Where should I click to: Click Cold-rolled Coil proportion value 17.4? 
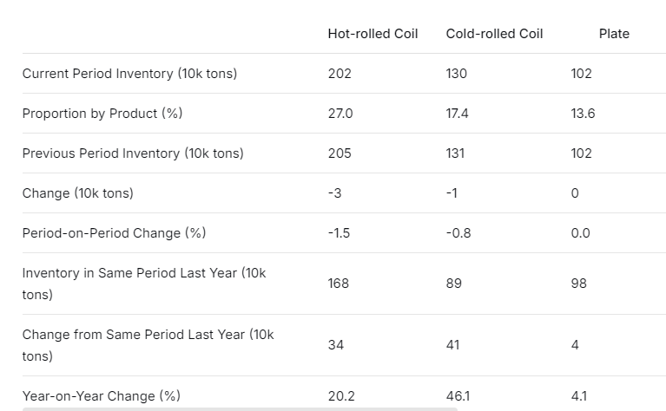458,114
